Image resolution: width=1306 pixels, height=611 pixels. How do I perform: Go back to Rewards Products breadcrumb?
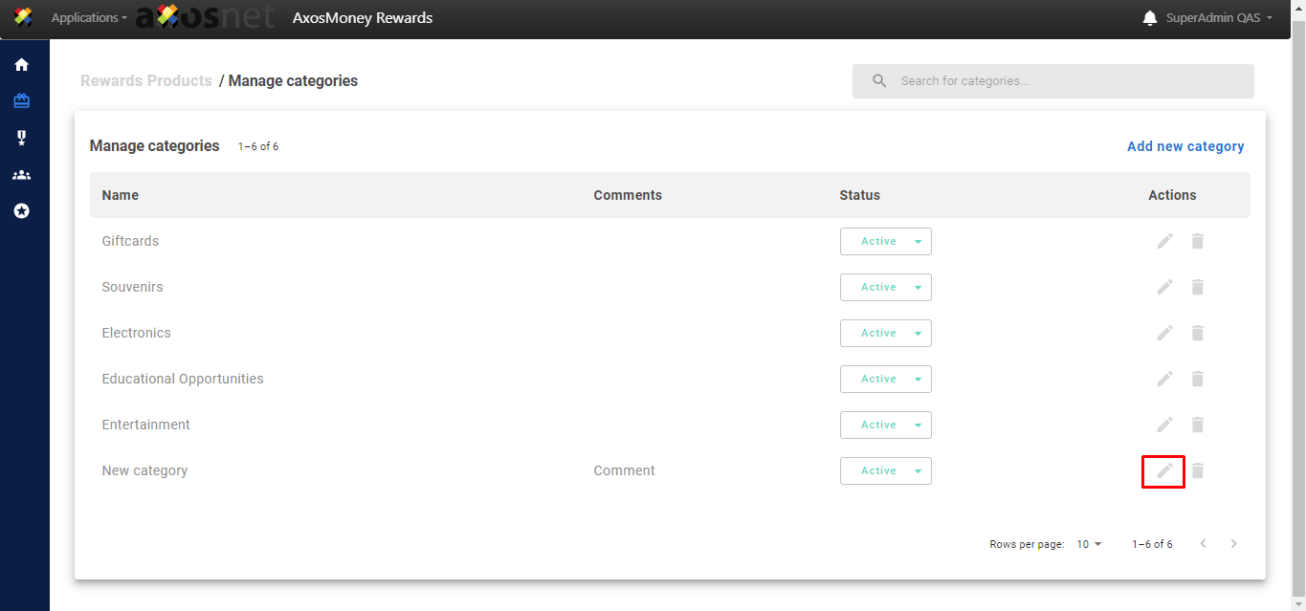(x=146, y=81)
